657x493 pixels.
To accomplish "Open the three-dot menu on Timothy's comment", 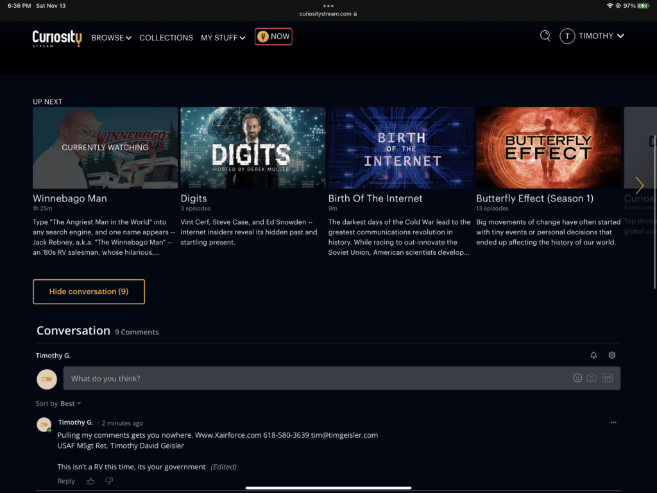I will 613,422.
